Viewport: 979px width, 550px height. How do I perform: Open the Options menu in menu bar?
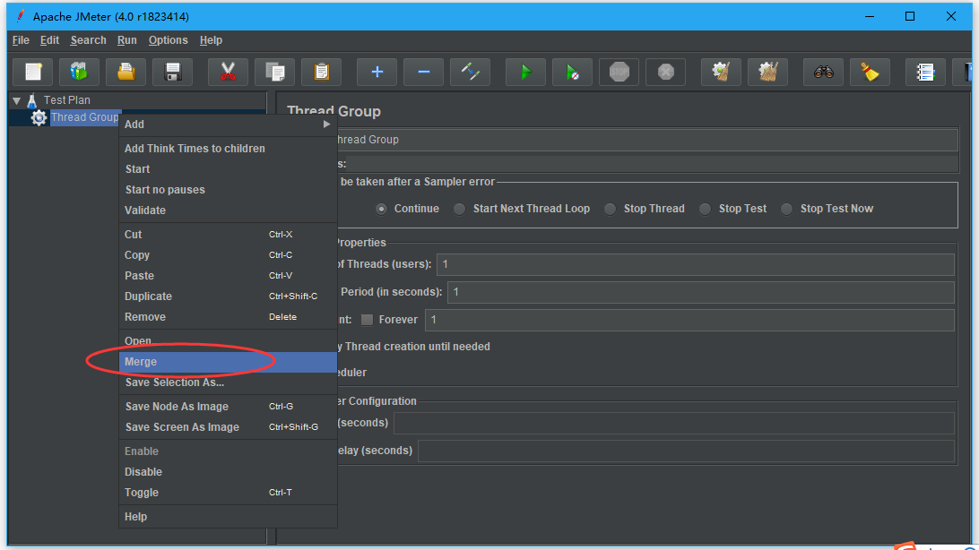point(168,40)
